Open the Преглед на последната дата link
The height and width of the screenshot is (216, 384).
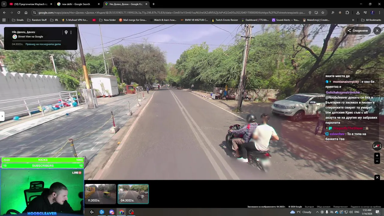43,44
